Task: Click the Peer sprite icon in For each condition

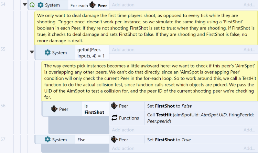Action: click(x=93, y=5)
